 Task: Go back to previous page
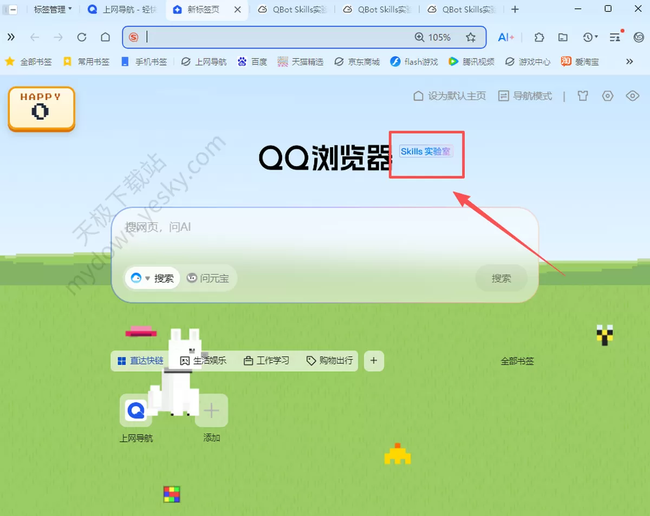coord(35,37)
